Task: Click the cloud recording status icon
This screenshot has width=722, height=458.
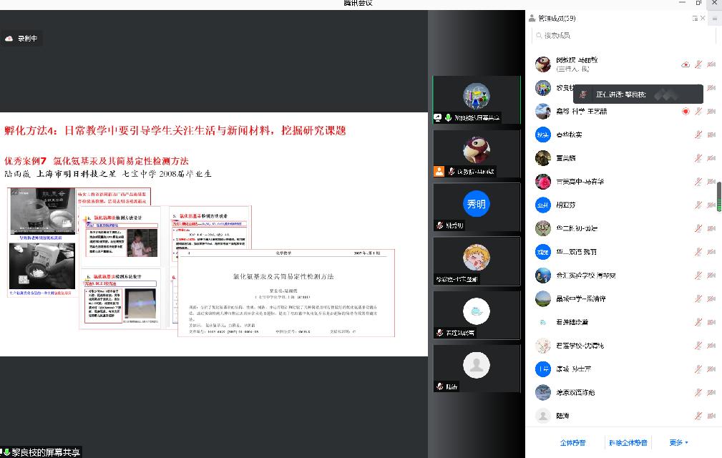Action: point(9,39)
